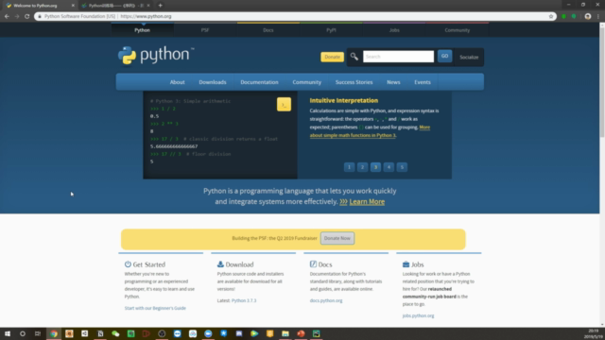605x340 pixels.
Task: Click the Jobs briefcase icon
Action: (x=406, y=264)
